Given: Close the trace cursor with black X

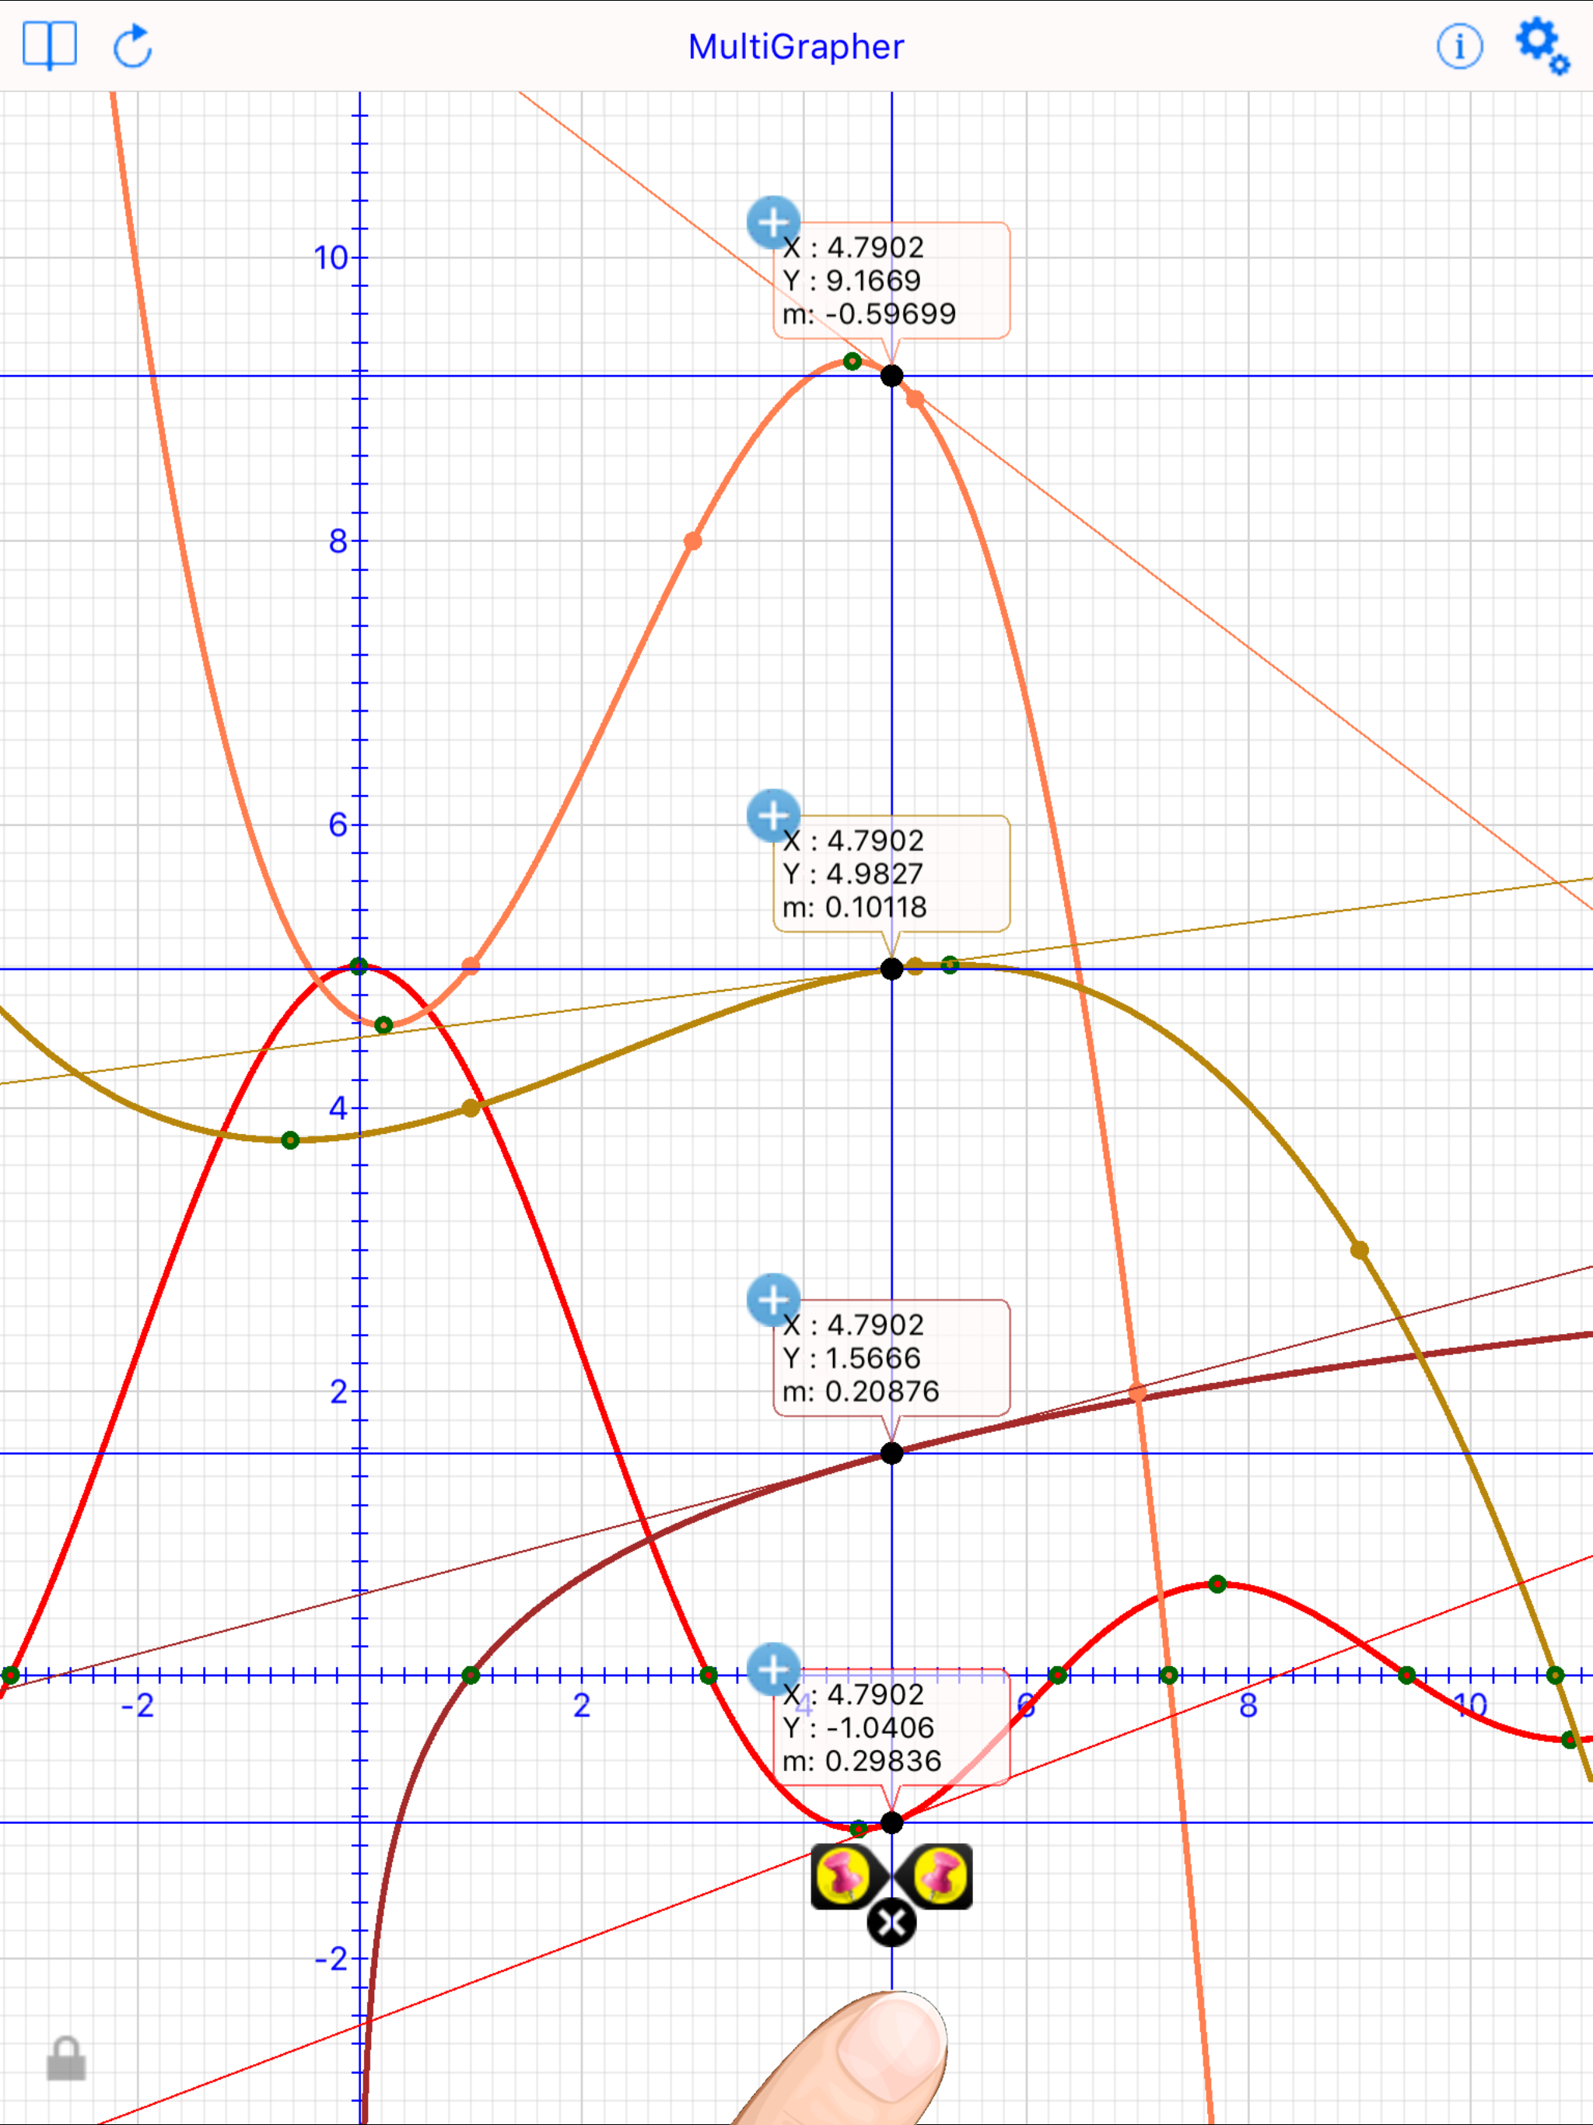Looking at the screenshot, I should coord(891,1924).
